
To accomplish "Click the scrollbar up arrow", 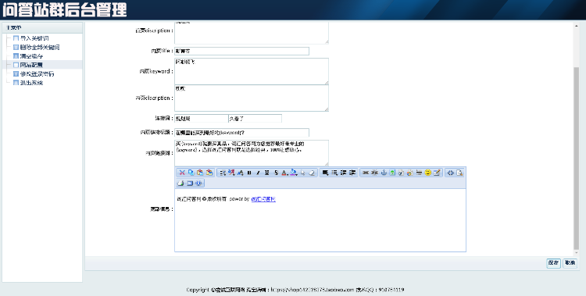I will 576,26.
